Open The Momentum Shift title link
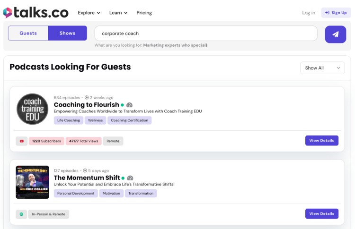Image resolution: width=355 pixels, height=229 pixels. point(87,178)
